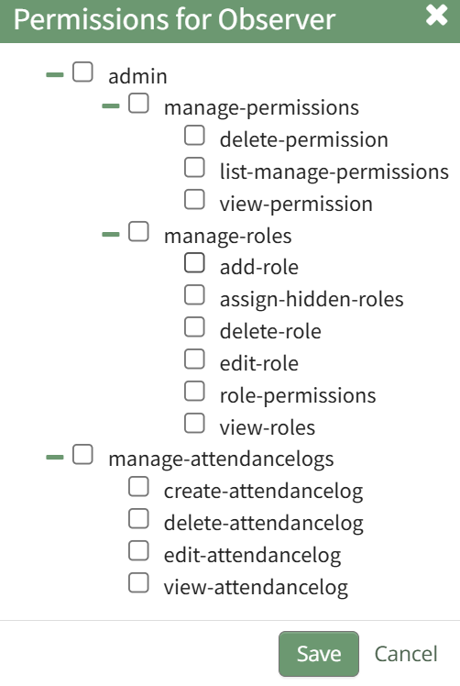Image resolution: width=460 pixels, height=686 pixels.
Task: Check the view-roles checkbox
Action: (194, 423)
